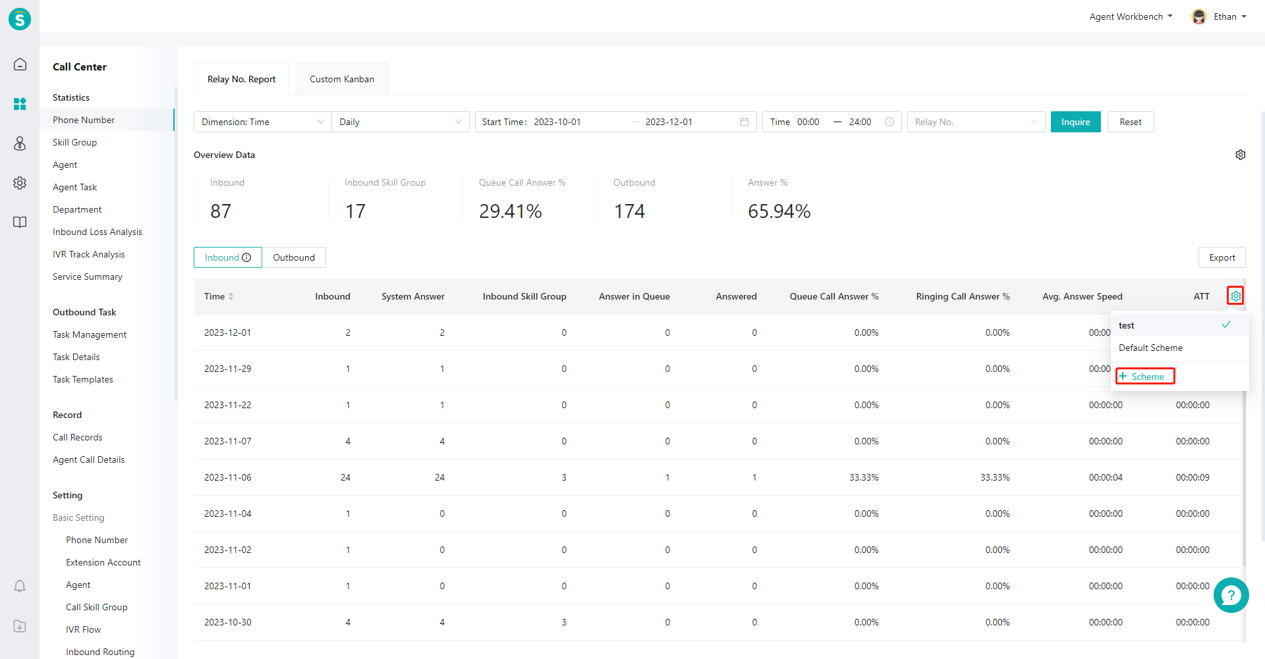1265x659 pixels.
Task: Expand the Agent Workbench menu
Action: 1131,16
